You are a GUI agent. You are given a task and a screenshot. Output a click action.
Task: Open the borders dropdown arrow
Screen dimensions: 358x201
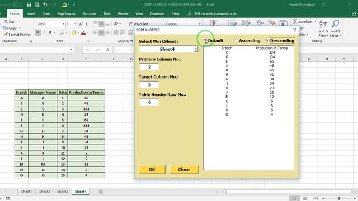click(x=67, y=32)
